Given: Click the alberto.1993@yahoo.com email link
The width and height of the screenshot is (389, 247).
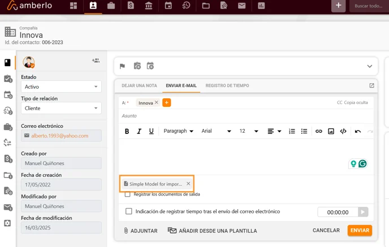Looking at the screenshot, I should pyautogui.click(x=59, y=136).
